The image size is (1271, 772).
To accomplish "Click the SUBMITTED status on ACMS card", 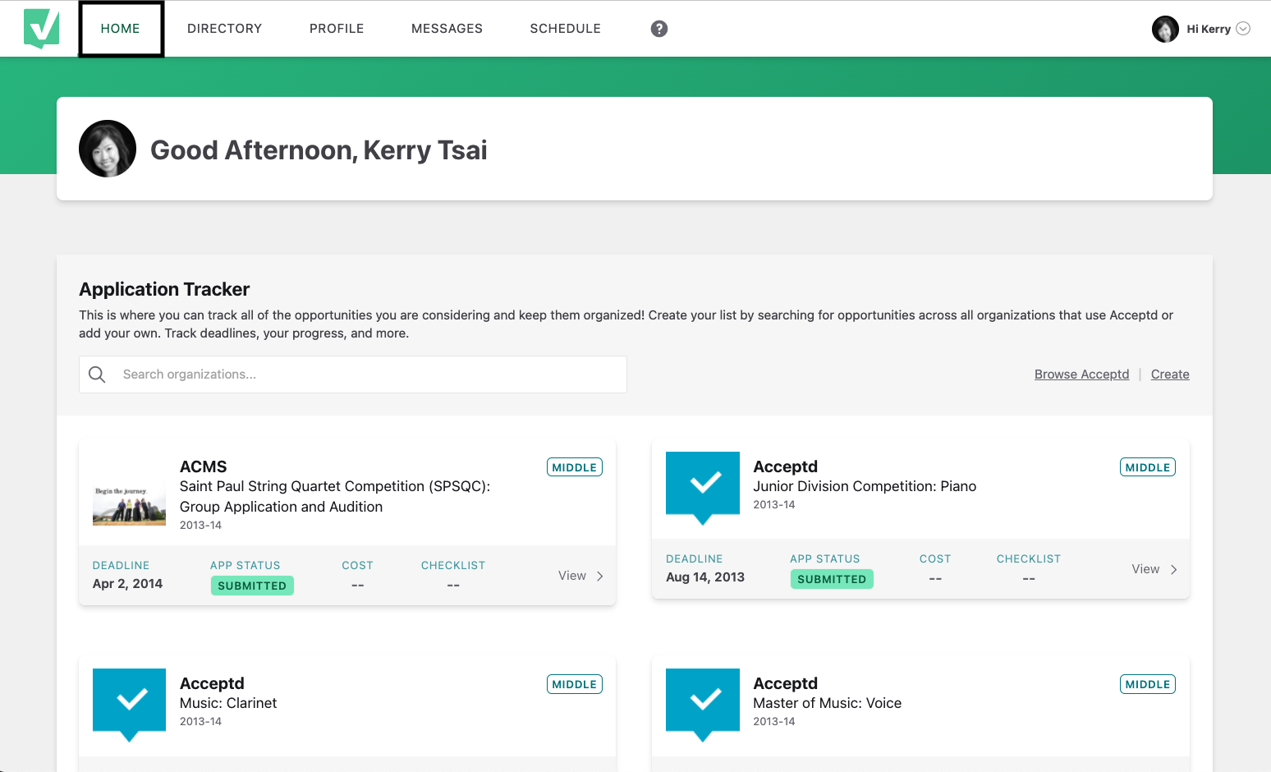I will [x=252, y=586].
